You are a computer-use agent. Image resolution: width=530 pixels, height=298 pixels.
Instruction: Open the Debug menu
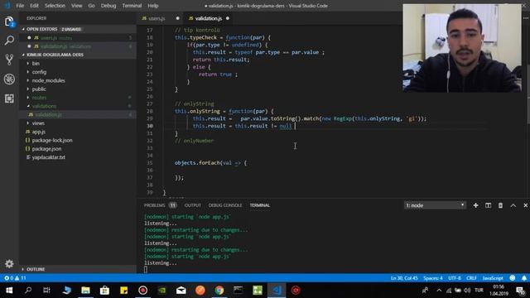(108, 6)
